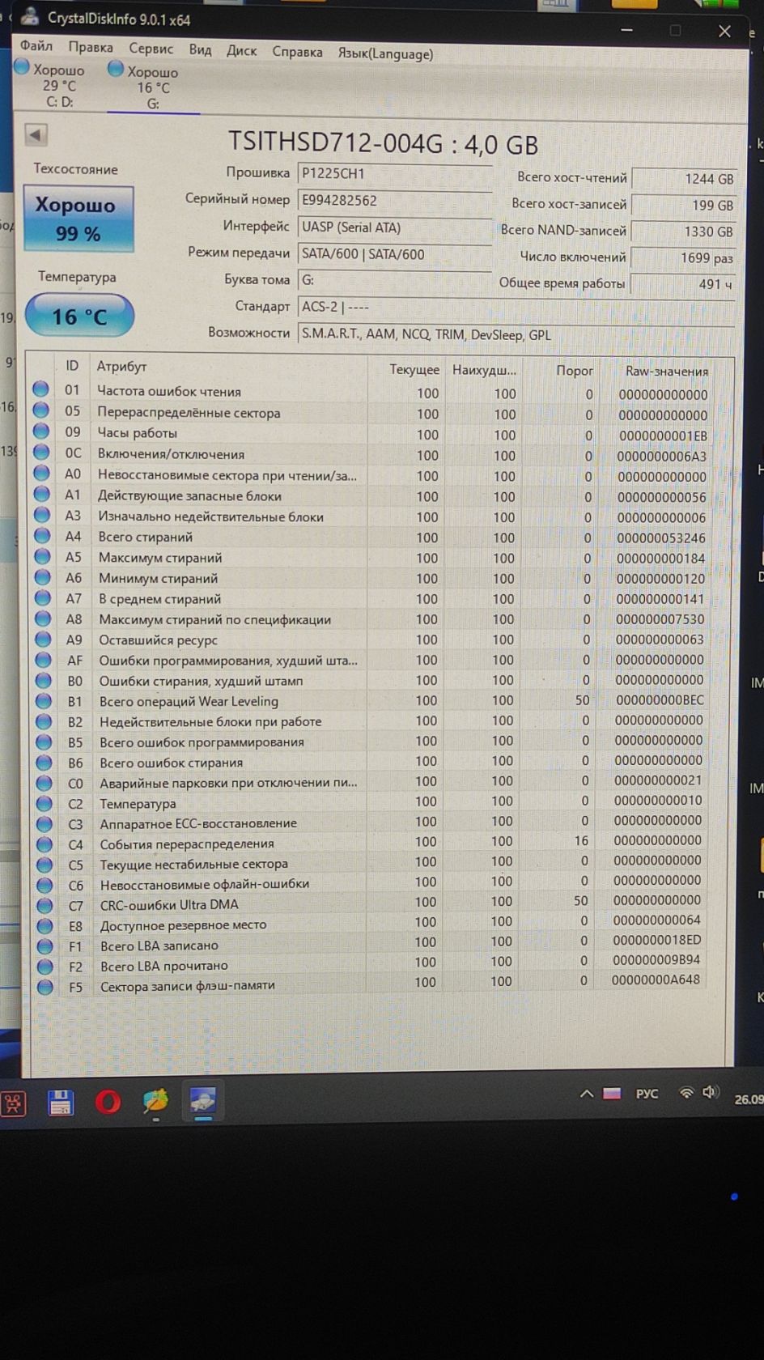Click the status circle for Оставшийся ресурс
This screenshot has height=1360, width=764.
click(42, 639)
